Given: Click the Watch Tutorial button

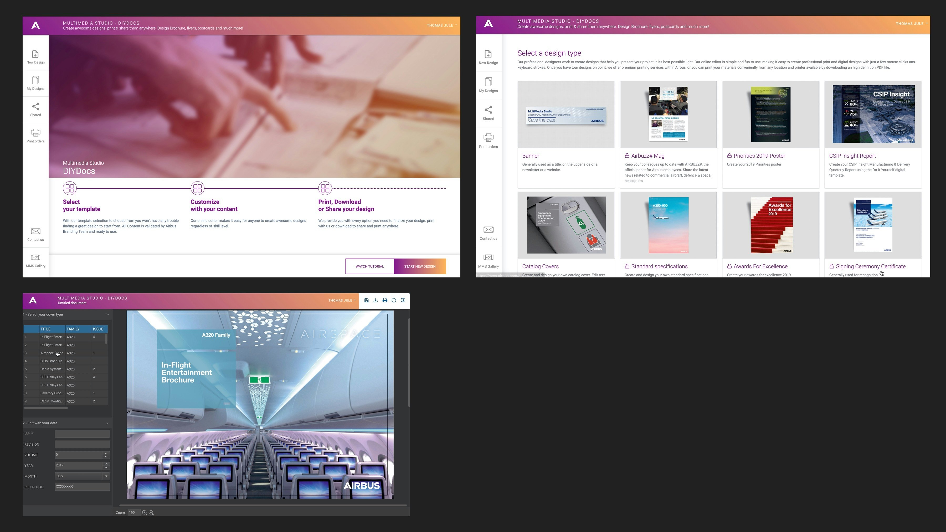Looking at the screenshot, I should (x=369, y=267).
